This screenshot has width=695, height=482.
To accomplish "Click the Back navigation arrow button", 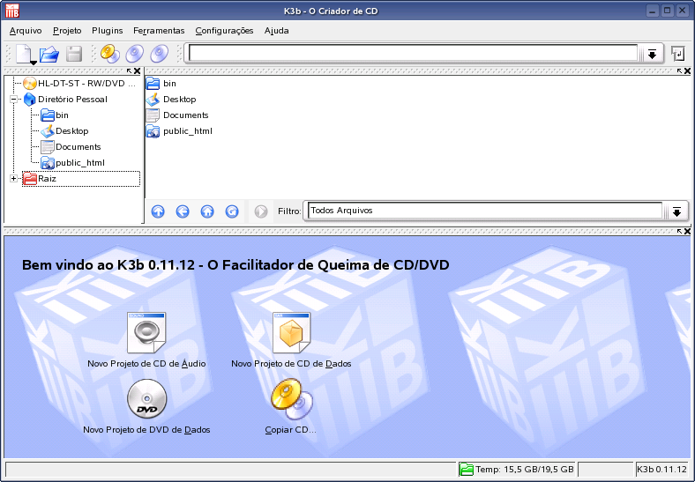I will tap(183, 211).
